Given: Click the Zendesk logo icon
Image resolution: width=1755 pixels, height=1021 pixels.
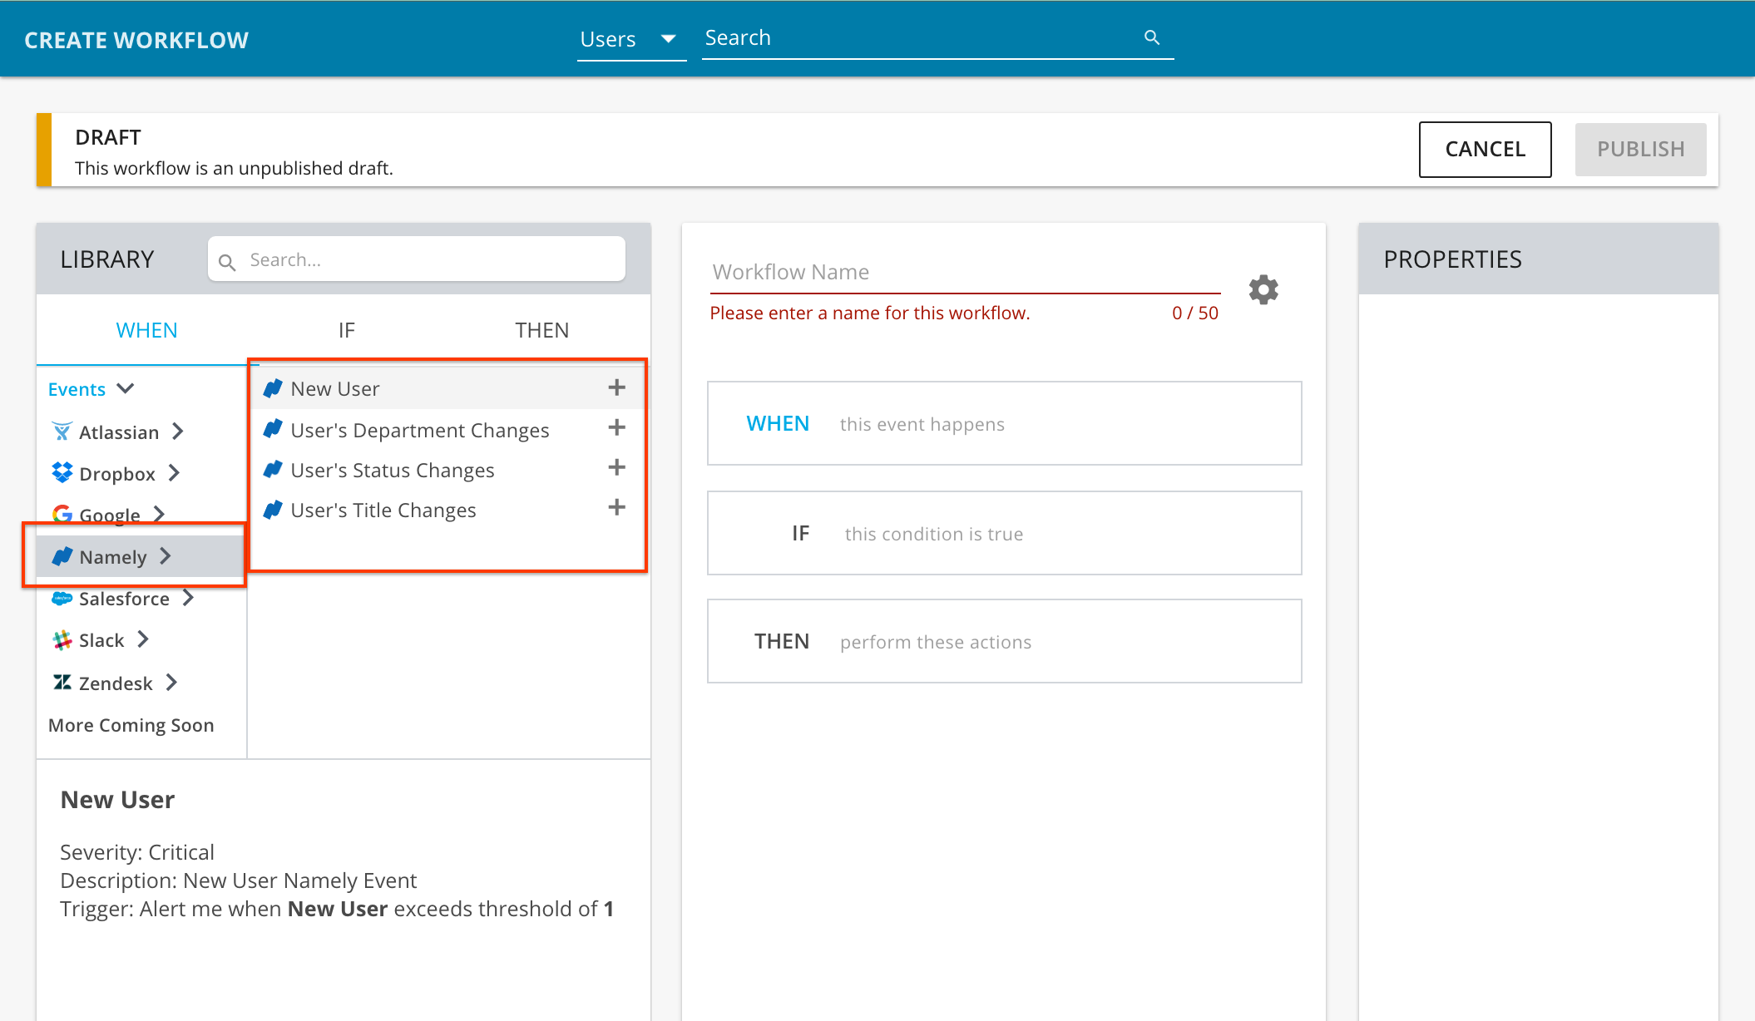Looking at the screenshot, I should (62, 683).
